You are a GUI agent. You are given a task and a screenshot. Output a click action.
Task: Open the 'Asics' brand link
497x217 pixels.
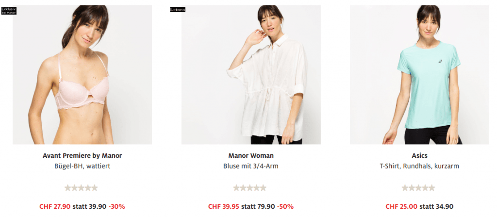click(x=419, y=156)
